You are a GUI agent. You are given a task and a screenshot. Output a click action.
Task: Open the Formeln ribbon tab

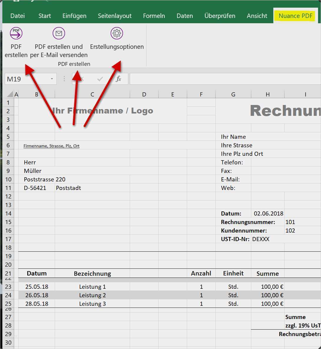pyautogui.click(x=154, y=16)
